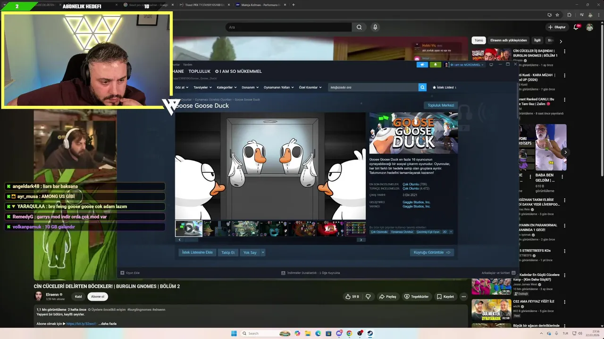Open new browser tab plus
The height and width of the screenshot is (339, 604).
294,5
